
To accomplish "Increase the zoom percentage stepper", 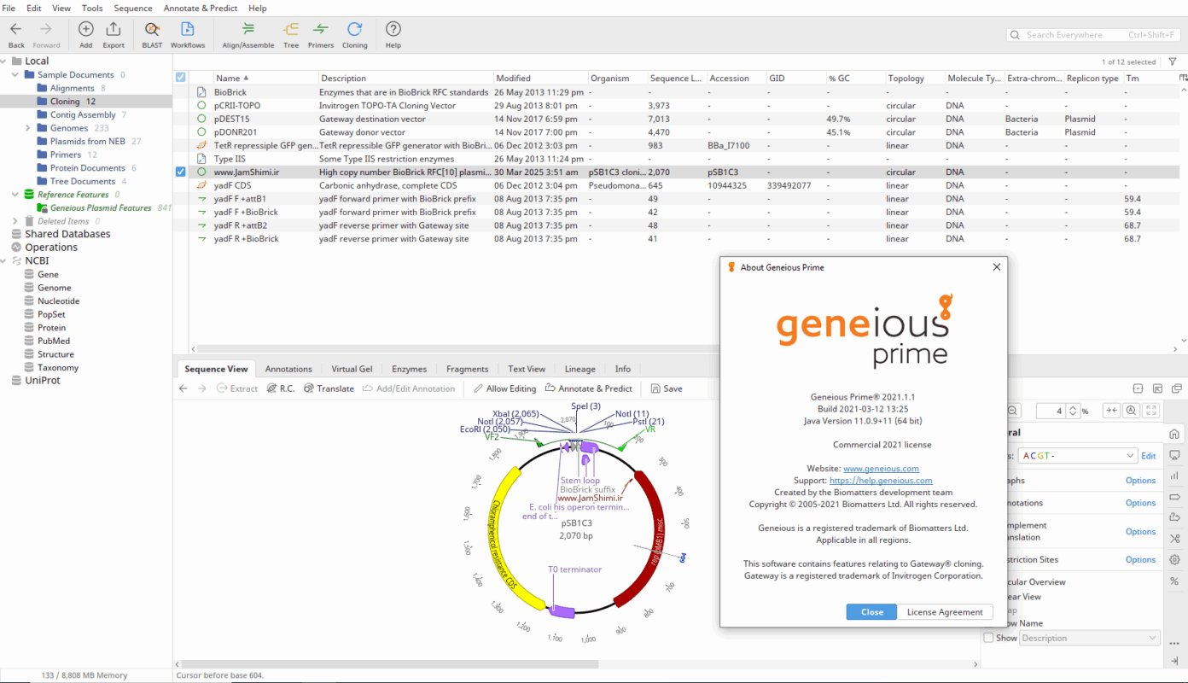I will point(1073,407).
